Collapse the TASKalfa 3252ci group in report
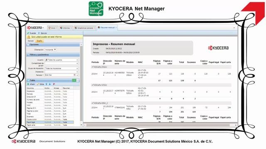This screenshot has width=266, height=149. (x=92, y=85)
